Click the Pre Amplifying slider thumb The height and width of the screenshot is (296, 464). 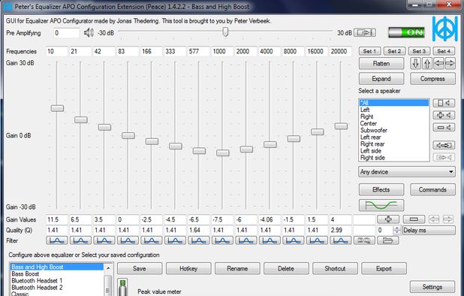[225, 32]
